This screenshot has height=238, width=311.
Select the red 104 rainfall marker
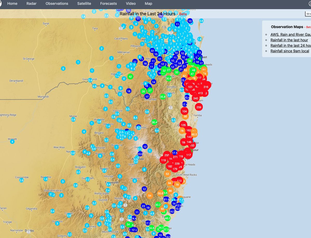(185, 111)
